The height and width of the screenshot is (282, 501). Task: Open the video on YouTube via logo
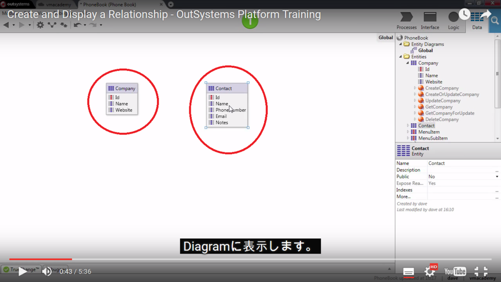coord(455,271)
